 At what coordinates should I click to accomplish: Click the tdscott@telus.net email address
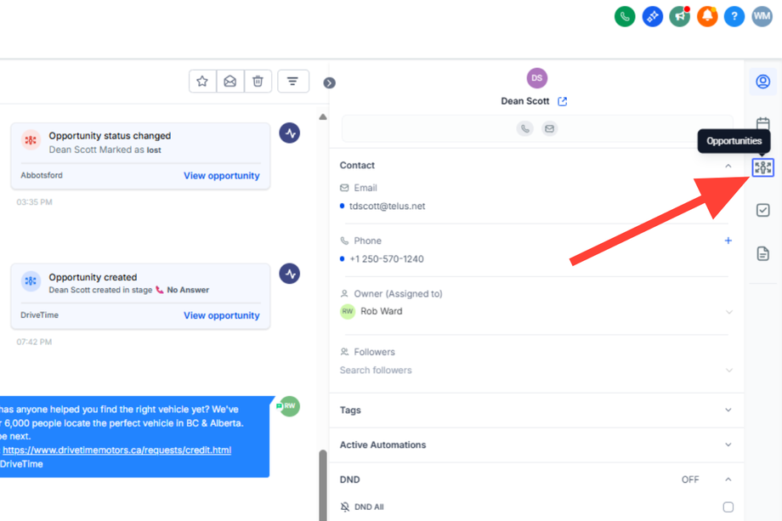pos(387,207)
